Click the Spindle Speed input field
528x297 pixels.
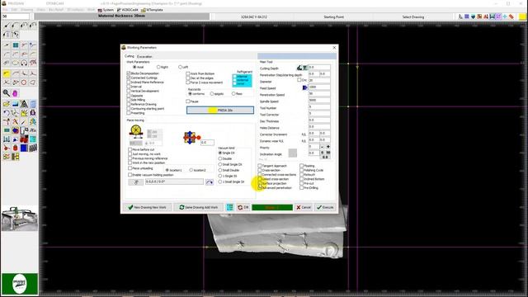coord(319,101)
